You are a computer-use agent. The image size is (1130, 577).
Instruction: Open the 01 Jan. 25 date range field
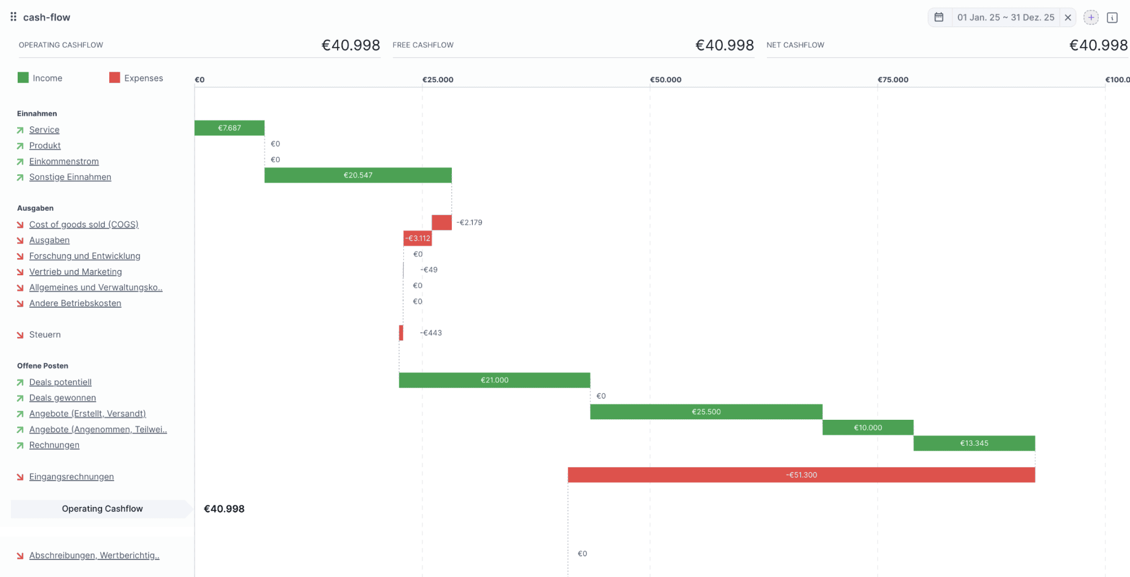coord(1005,17)
